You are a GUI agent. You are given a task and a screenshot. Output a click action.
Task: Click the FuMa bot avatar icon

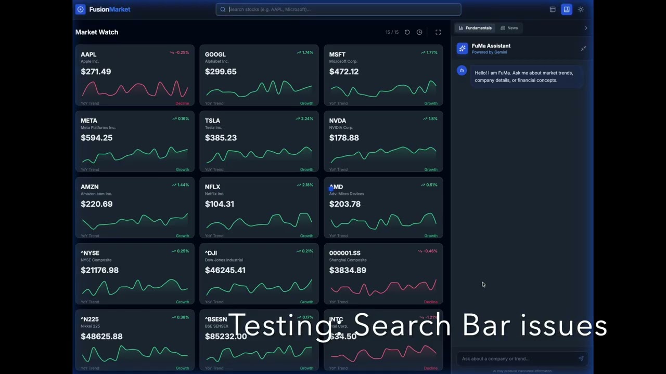(462, 71)
